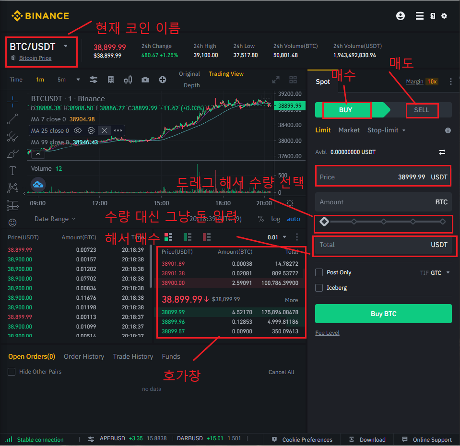Open the Stop-limit order type dropdown
The width and height of the screenshot is (460, 446).
[386, 130]
